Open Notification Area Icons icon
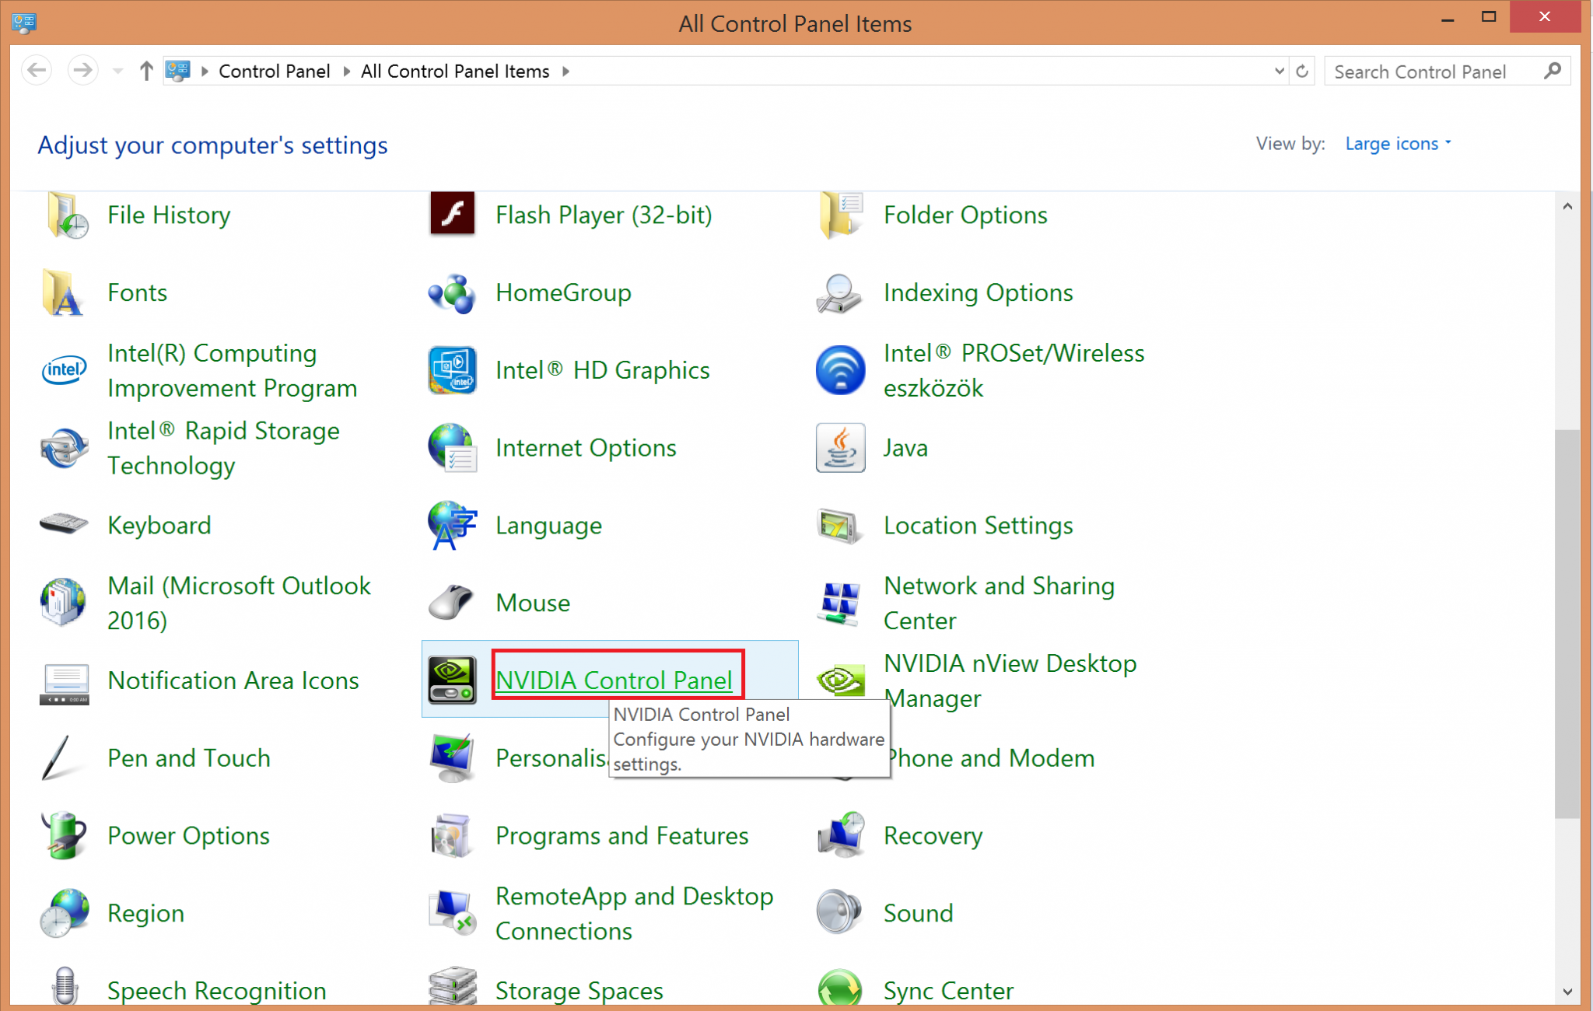This screenshot has height=1011, width=1593. 65,684
